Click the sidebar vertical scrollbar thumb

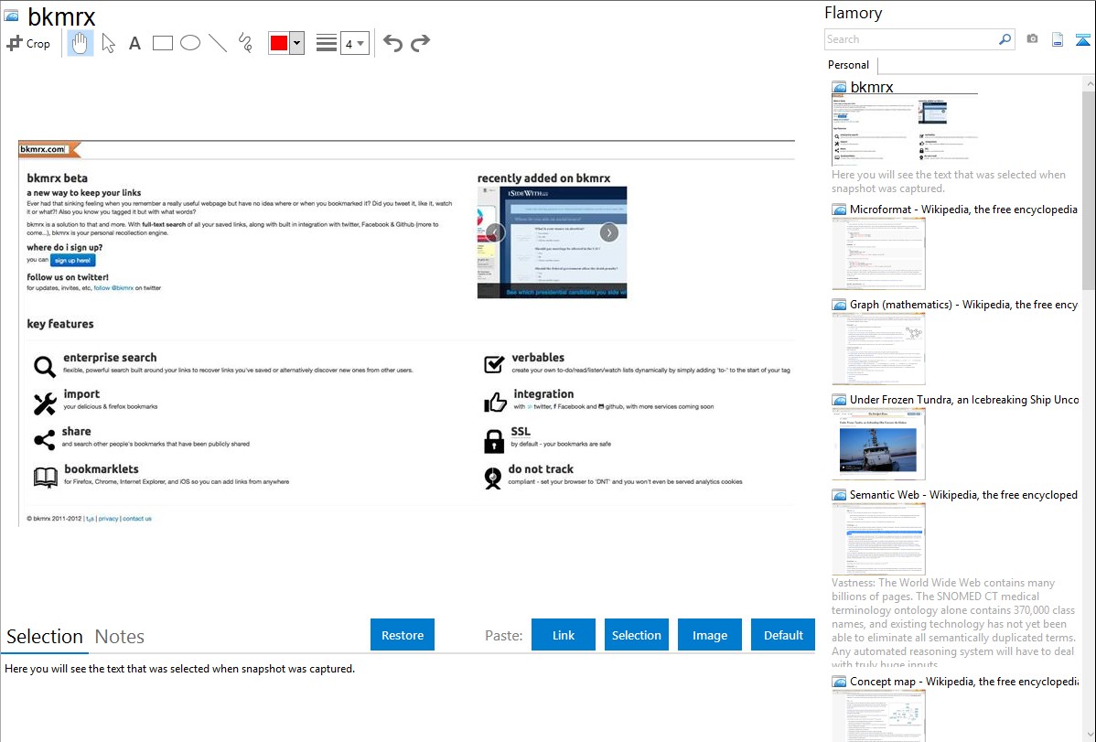(x=1089, y=190)
